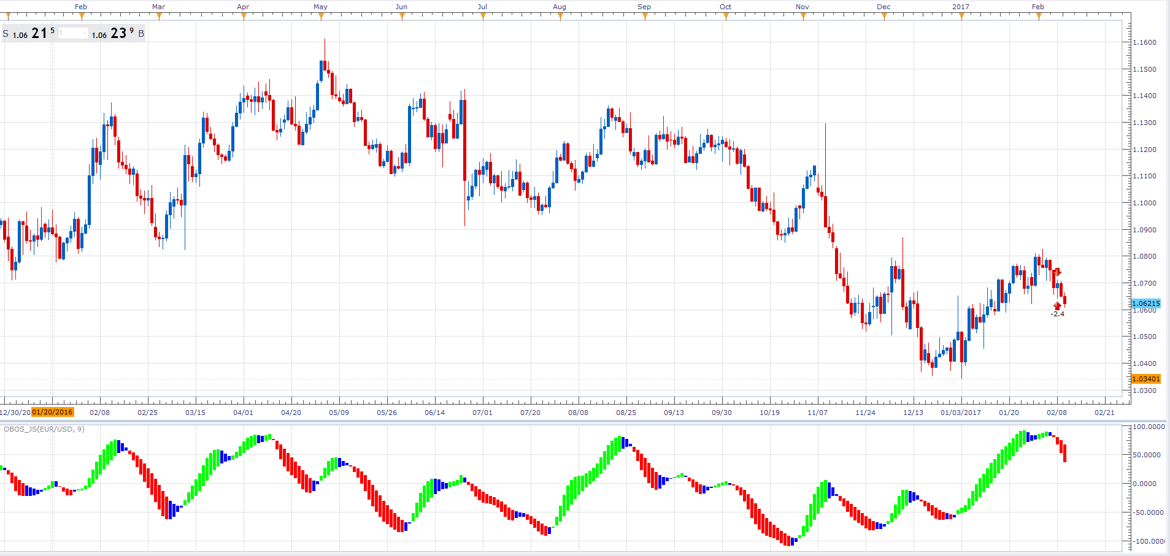Click the highlighted 01/20/2016 date label
Image resolution: width=1170 pixels, height=556 pixels.
click(53, 412)
